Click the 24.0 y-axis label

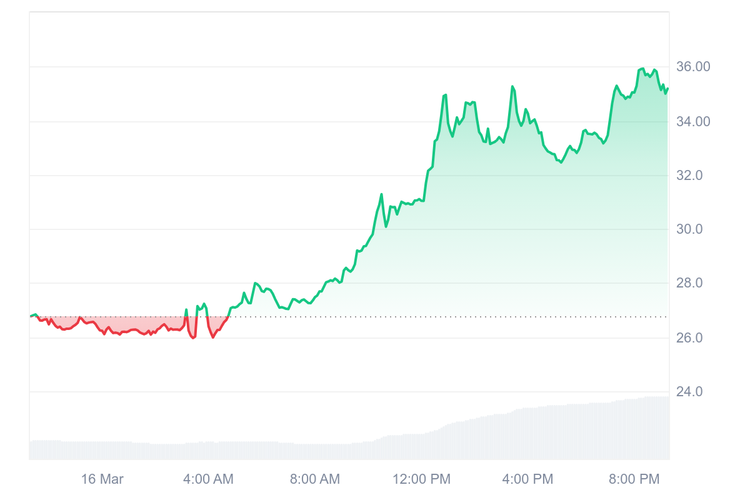coord(691,392)
